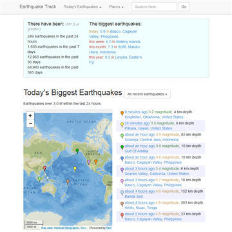Open this week's 6.0 magnitude link
This screenshot has width=232, height=232.
pyautogui.click(x=109, y=42)
